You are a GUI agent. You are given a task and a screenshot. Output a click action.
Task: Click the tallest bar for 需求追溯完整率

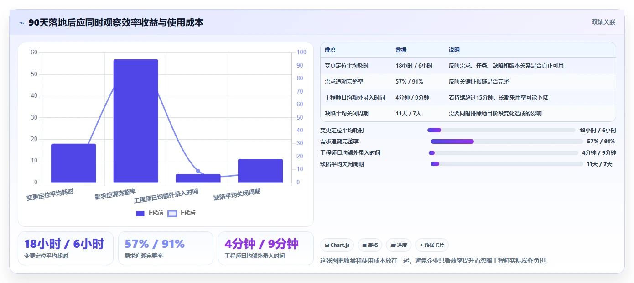(136, 121)
